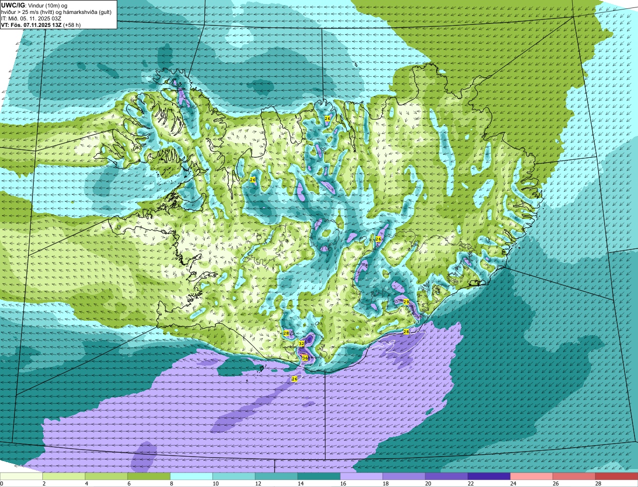Click the "VT: Fös. 07.11.2025 13Z (+58 h)" line
The width and height of the screenshot is (638, 487).
click(41, 25)
